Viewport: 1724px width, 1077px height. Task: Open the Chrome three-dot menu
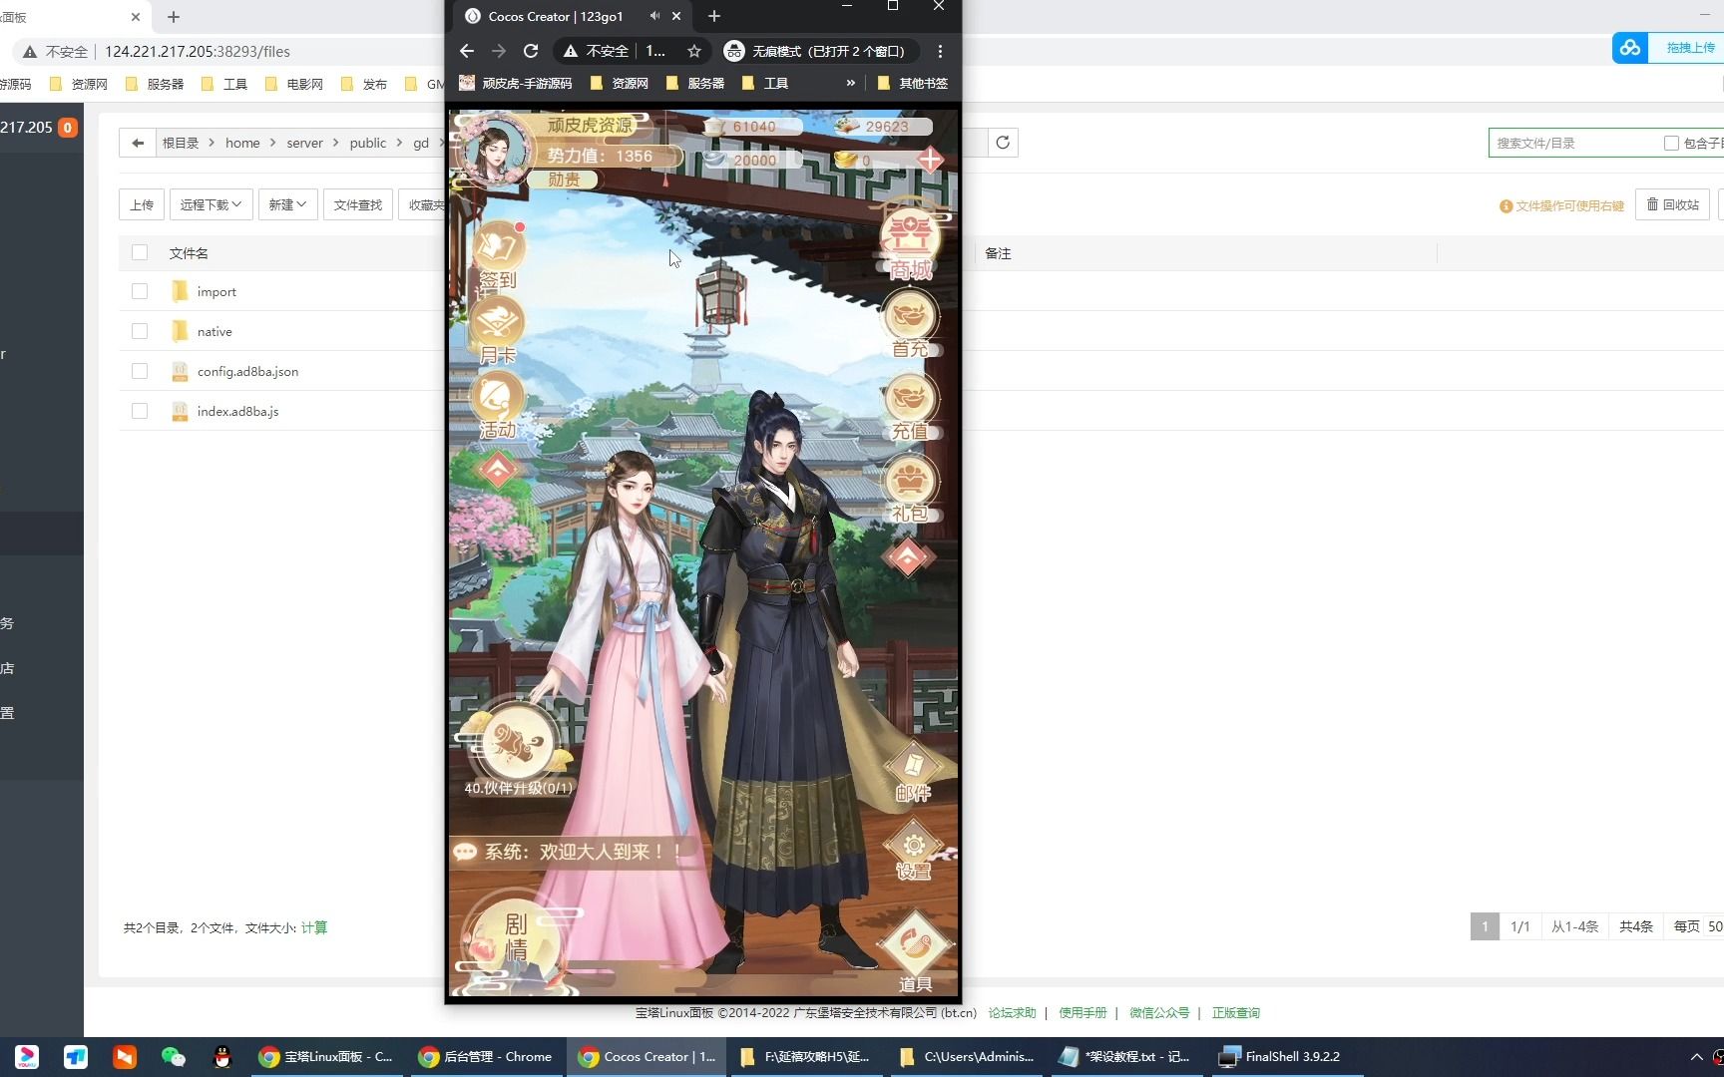[x=940, y=51]
